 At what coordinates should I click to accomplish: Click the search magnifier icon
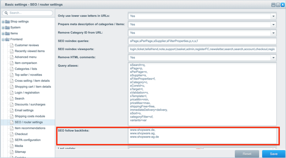click(x=6, y=13)
